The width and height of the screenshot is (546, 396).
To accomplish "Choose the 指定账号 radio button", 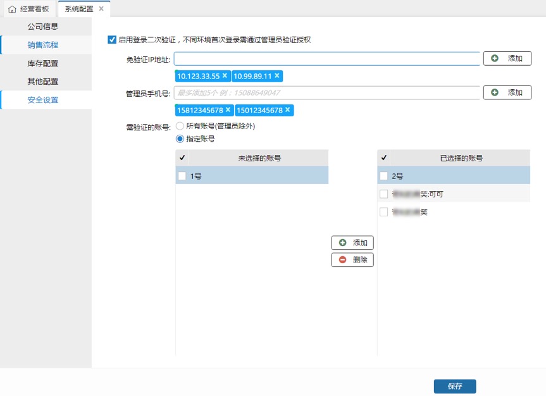I will (180, 139).
